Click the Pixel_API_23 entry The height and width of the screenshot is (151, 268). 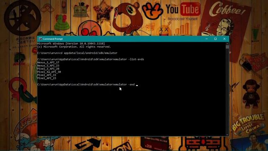tap(46, 78)
